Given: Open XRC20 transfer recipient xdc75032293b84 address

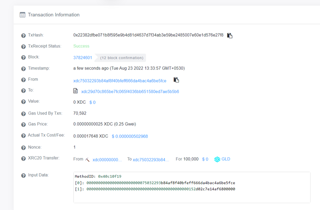Looking at the screenshot, I should pos(151,159).
